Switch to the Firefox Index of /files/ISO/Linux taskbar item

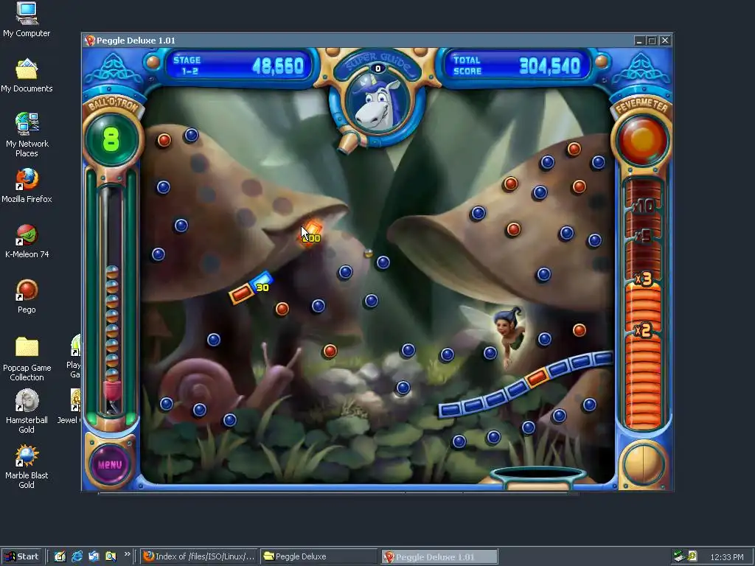point(199,556)
